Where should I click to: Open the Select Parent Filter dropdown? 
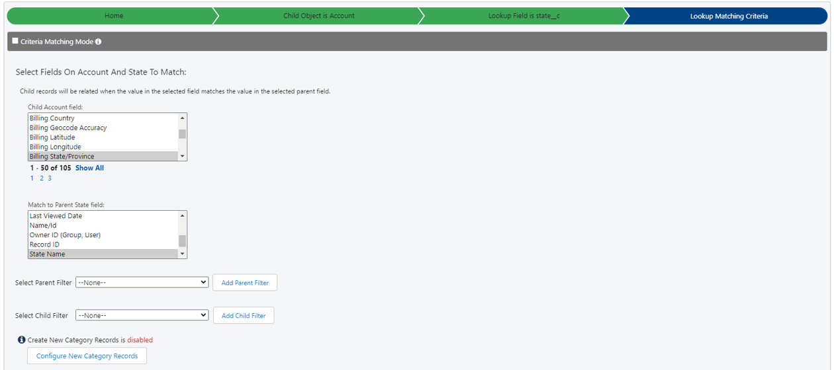pyautogui.click(x=142, y=282)
